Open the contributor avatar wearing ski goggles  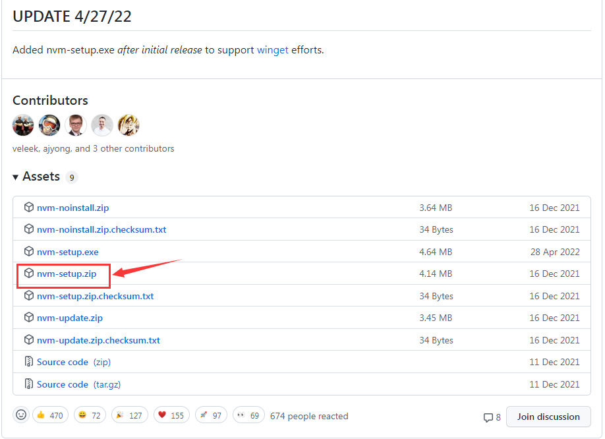tap(49, 125)
